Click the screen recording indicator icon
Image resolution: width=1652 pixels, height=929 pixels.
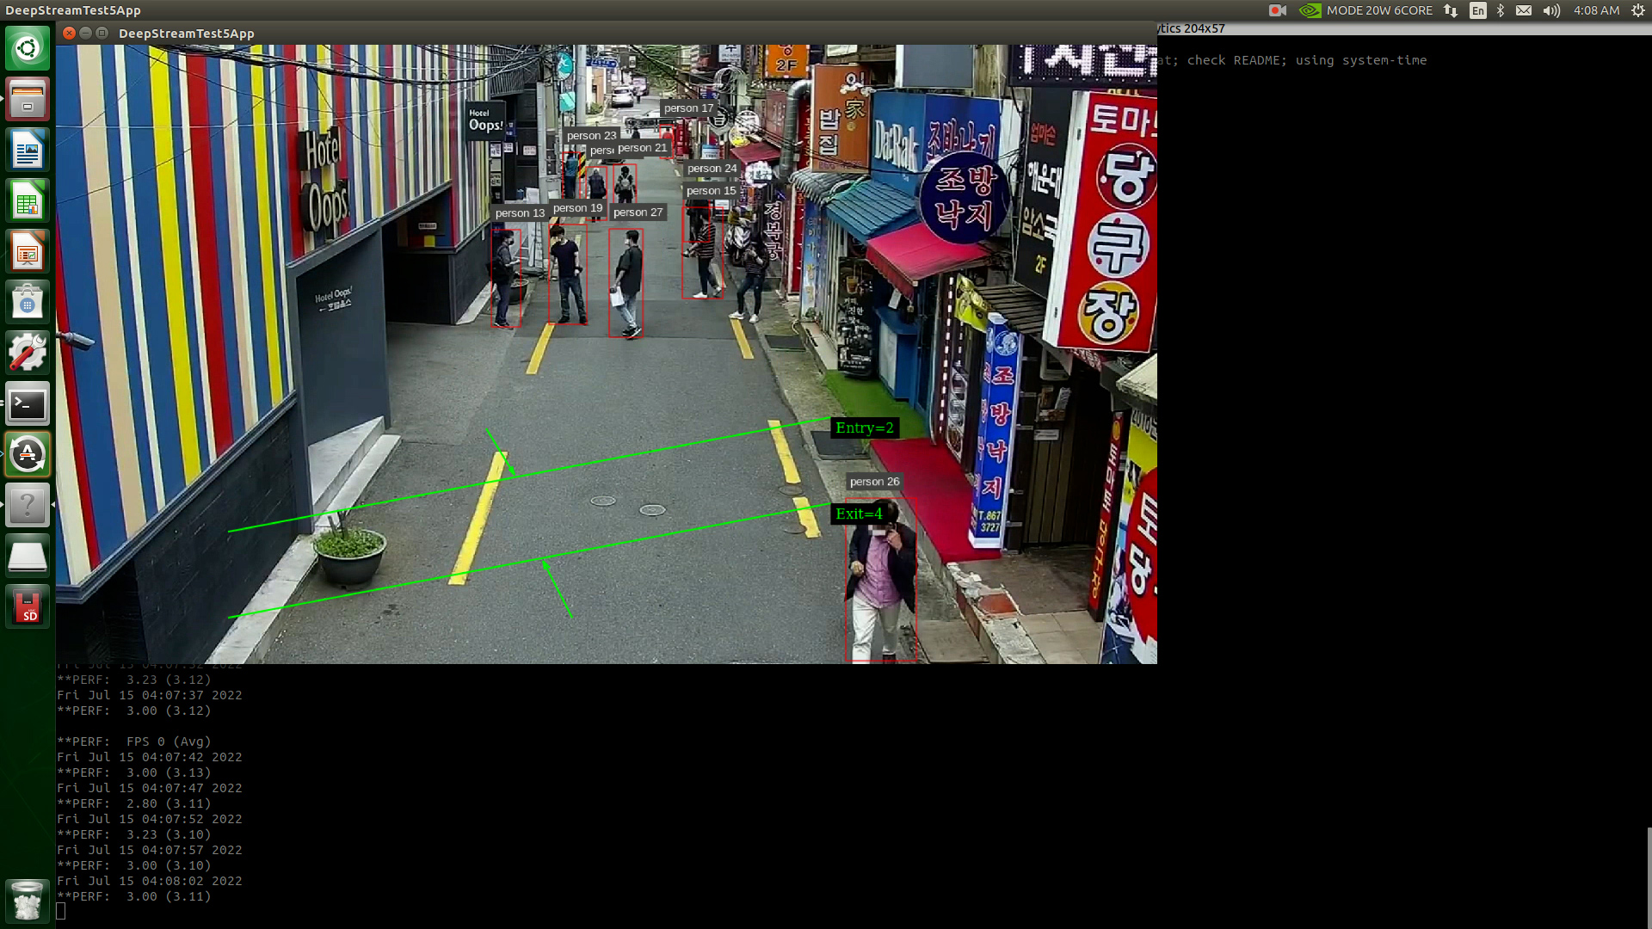click(1277, 10)
